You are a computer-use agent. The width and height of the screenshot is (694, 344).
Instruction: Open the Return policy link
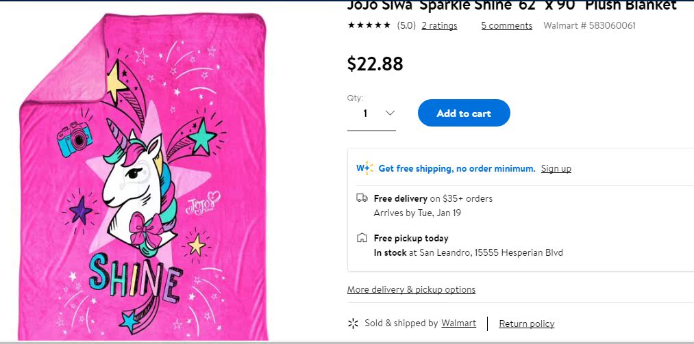[x=526, y=323]
